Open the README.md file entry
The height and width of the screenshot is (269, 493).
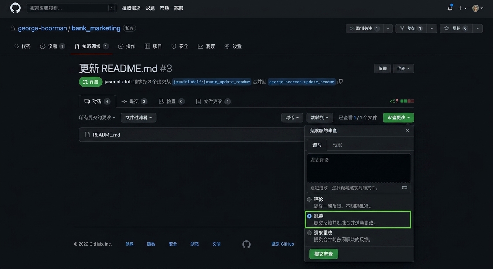coord(106,135)
